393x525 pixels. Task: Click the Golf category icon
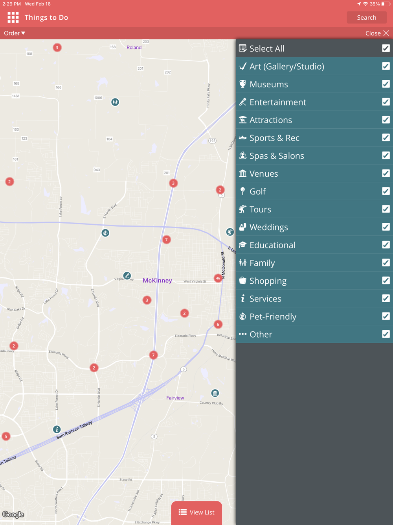point(243,191)
